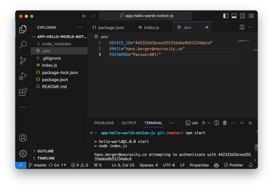Open the OUTPUT panel tab
This screenshot has width=273, height=189.
coord(129,123)
